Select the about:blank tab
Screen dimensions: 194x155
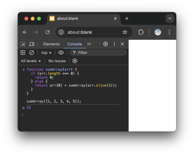(84, 19)
